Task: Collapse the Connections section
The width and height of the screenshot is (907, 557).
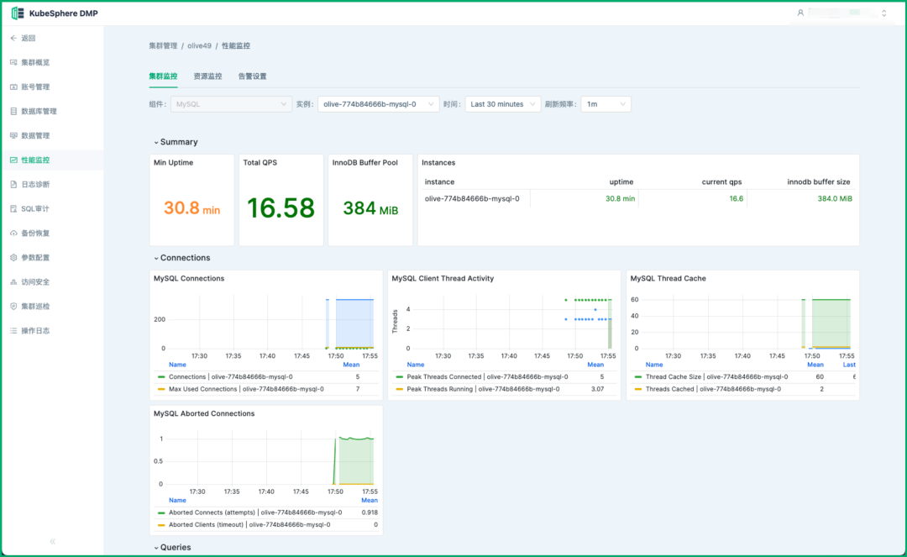Action: coord(182,258)
